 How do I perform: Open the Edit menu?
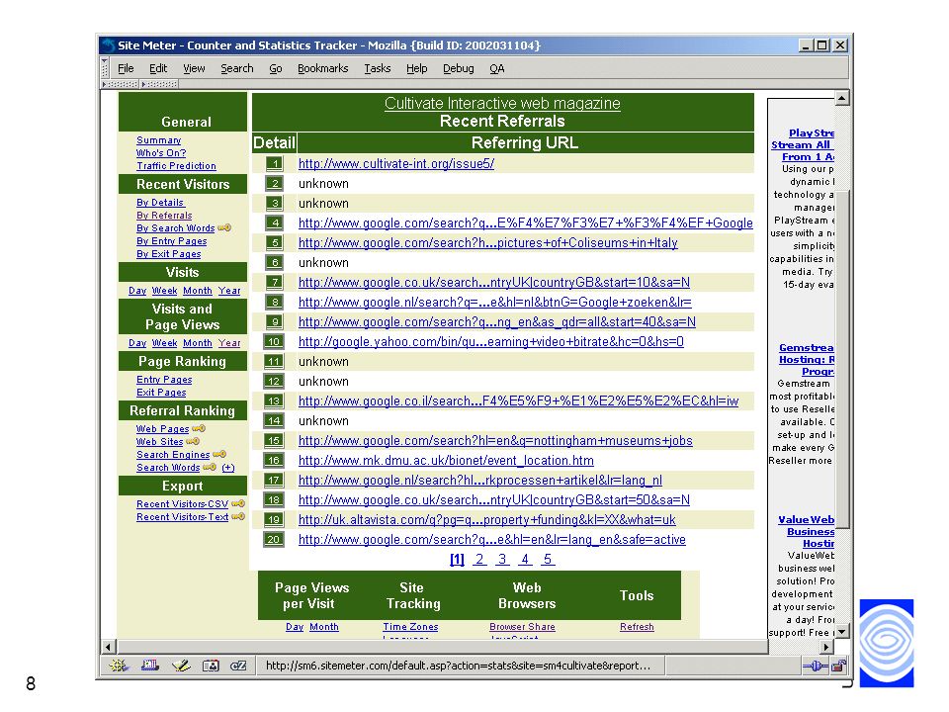pos(158,68)
